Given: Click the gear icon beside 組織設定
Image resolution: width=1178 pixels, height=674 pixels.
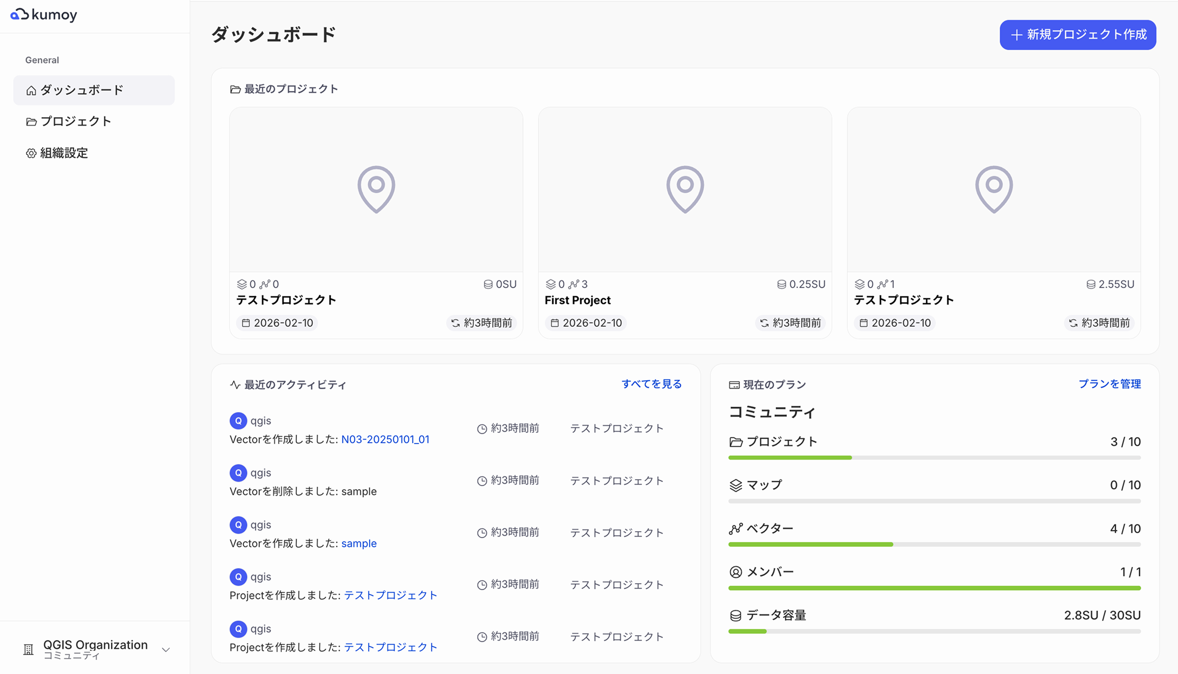Looking at the screenshot, I should click(x=30, y=153).
